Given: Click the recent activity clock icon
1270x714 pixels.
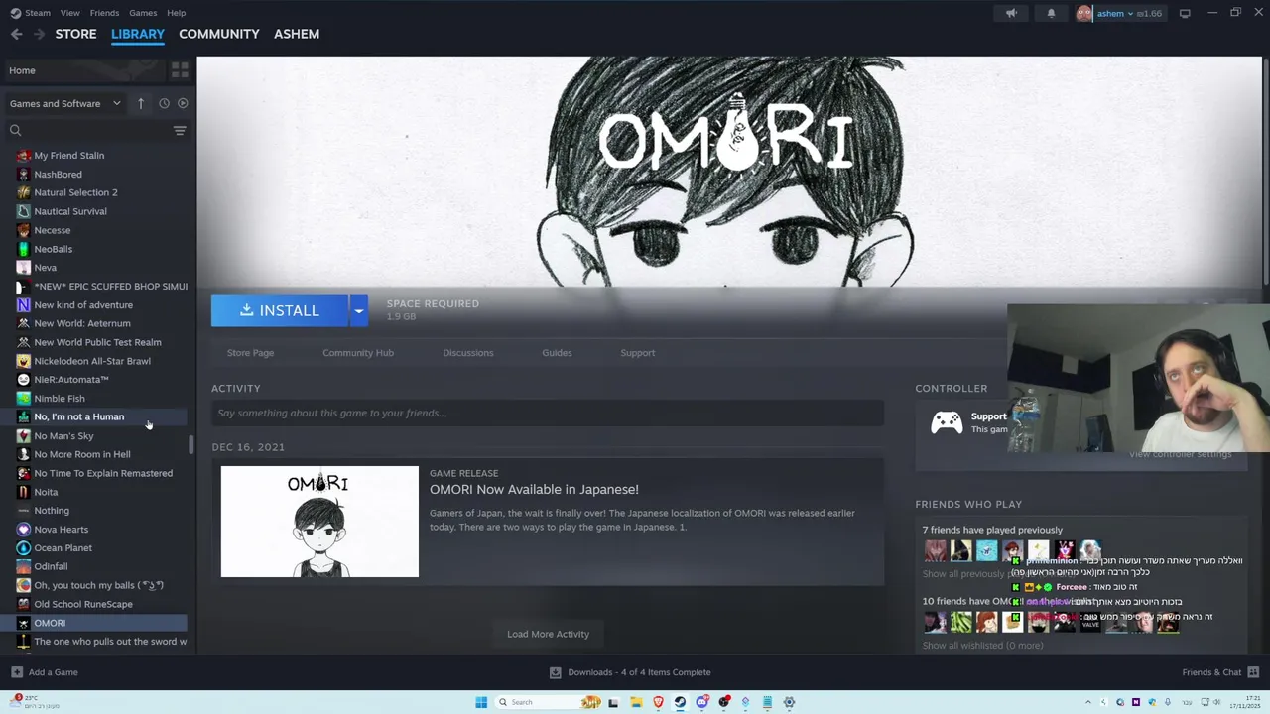Looking at the screenshot, I should (165, 103).
